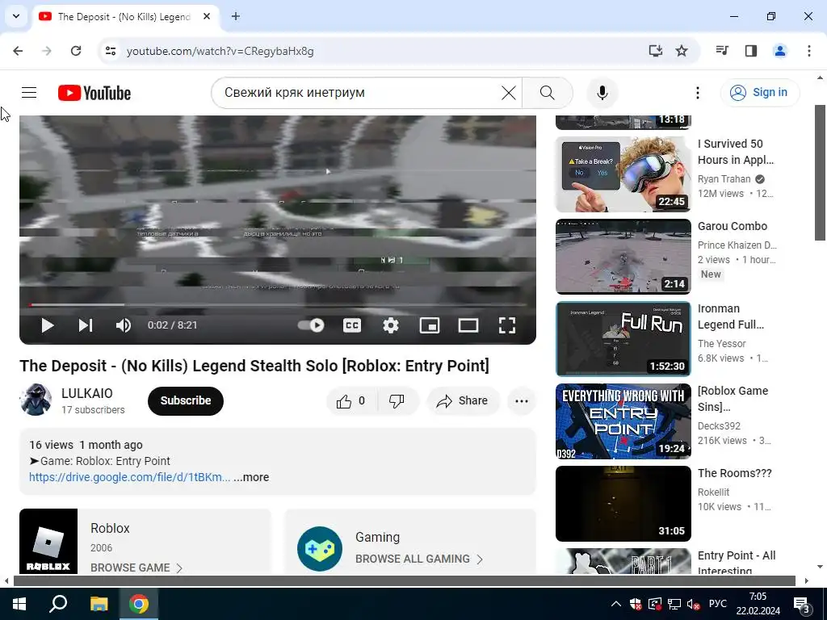Click the address bar URL
The image size is (827, 620).
pos(220,51)
